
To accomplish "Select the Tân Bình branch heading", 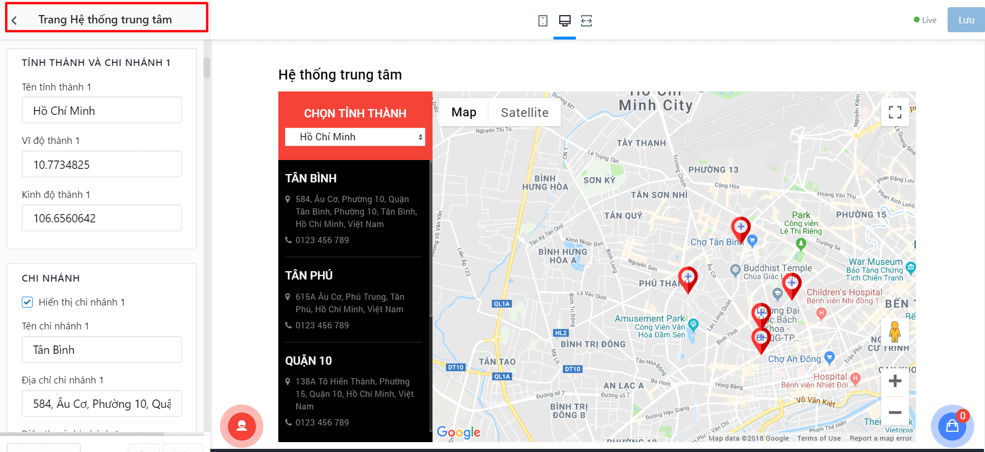I will [311, 178].
